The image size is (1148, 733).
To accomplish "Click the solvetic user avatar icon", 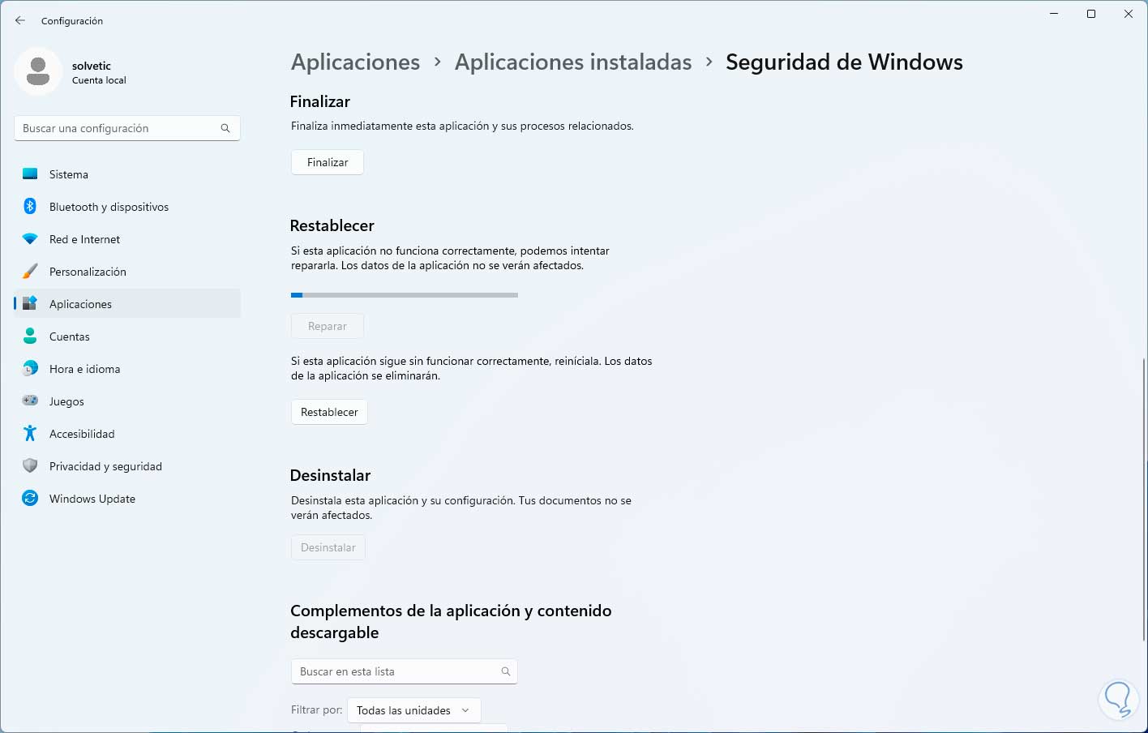I will [x=38, y=71].
